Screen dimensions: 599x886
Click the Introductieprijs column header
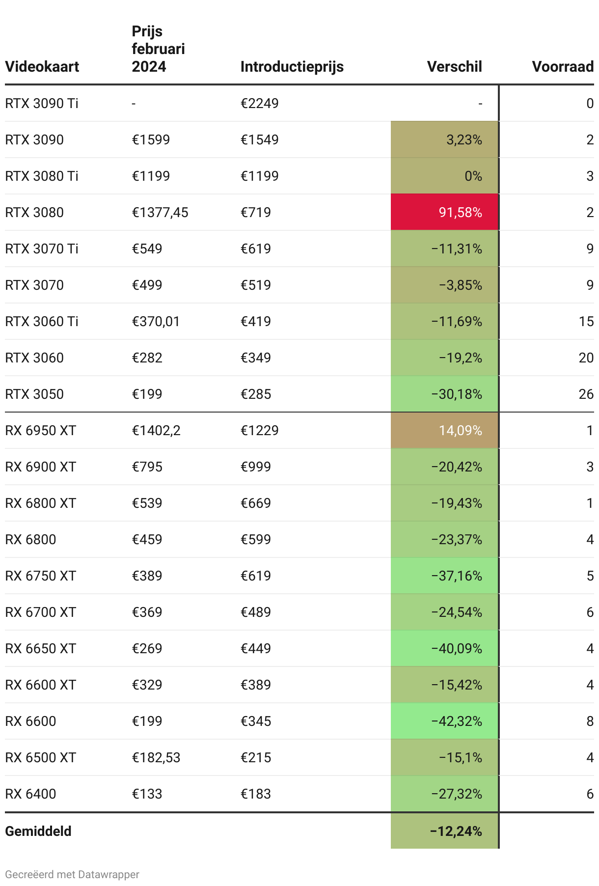(x=292, y=66)
